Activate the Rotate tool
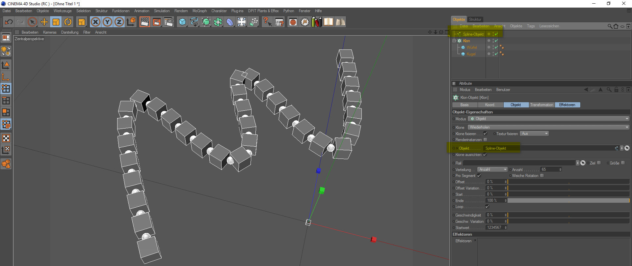The height and width of the screenshot is (266, 632). point(68,22)
